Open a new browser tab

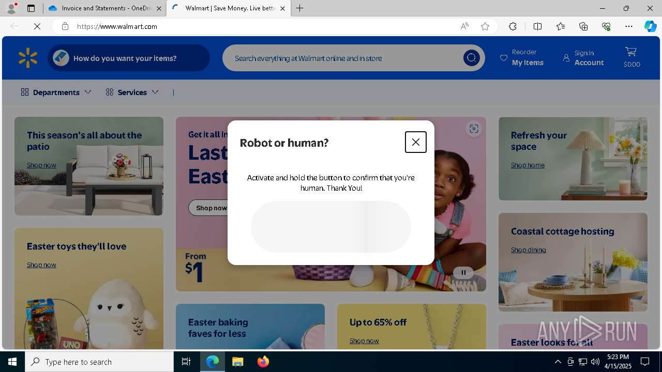[299, 8]
